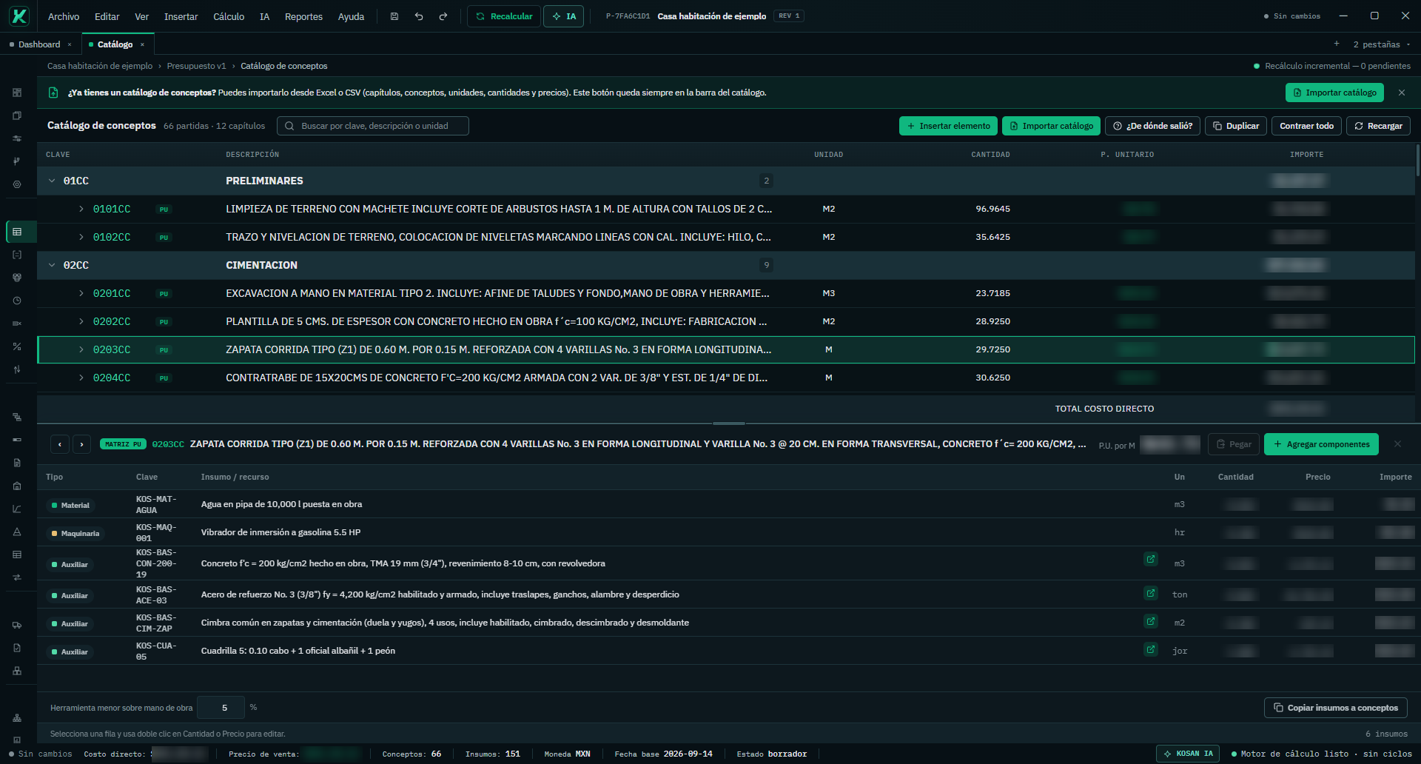1421x764 pixels.
Task: Click the hexagon sidebar icon
Action: tap(17, 184)
